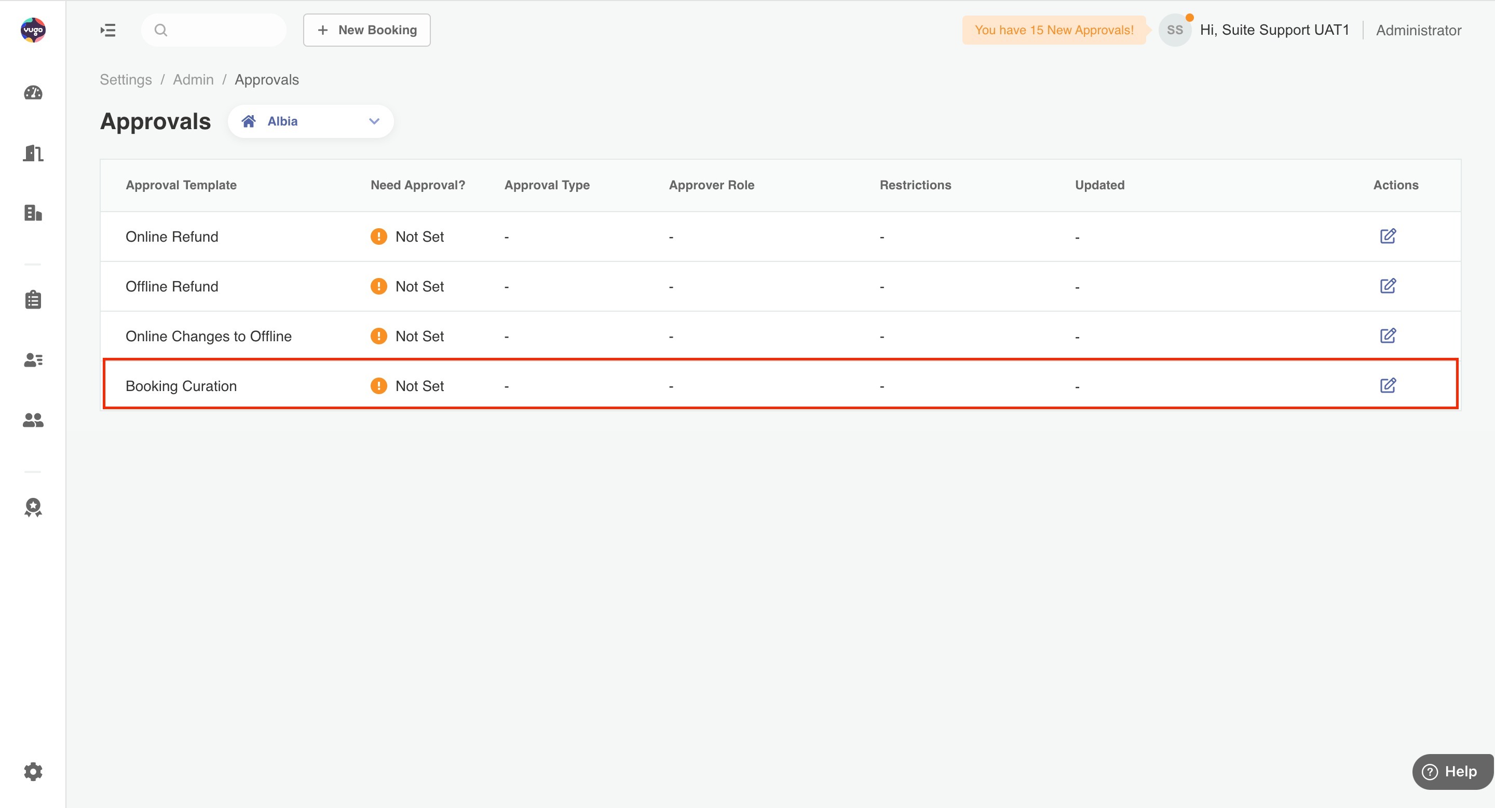Click the Actions column header

coord(1396,185)
